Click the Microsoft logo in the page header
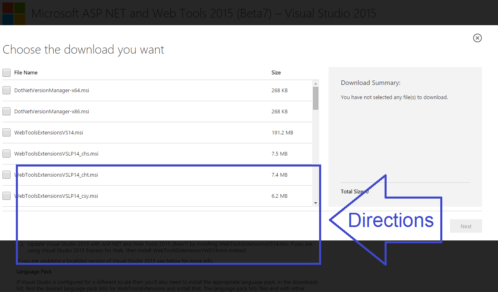 13,13
